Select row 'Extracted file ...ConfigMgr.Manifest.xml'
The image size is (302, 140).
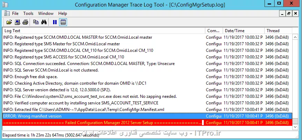point(147,110)
